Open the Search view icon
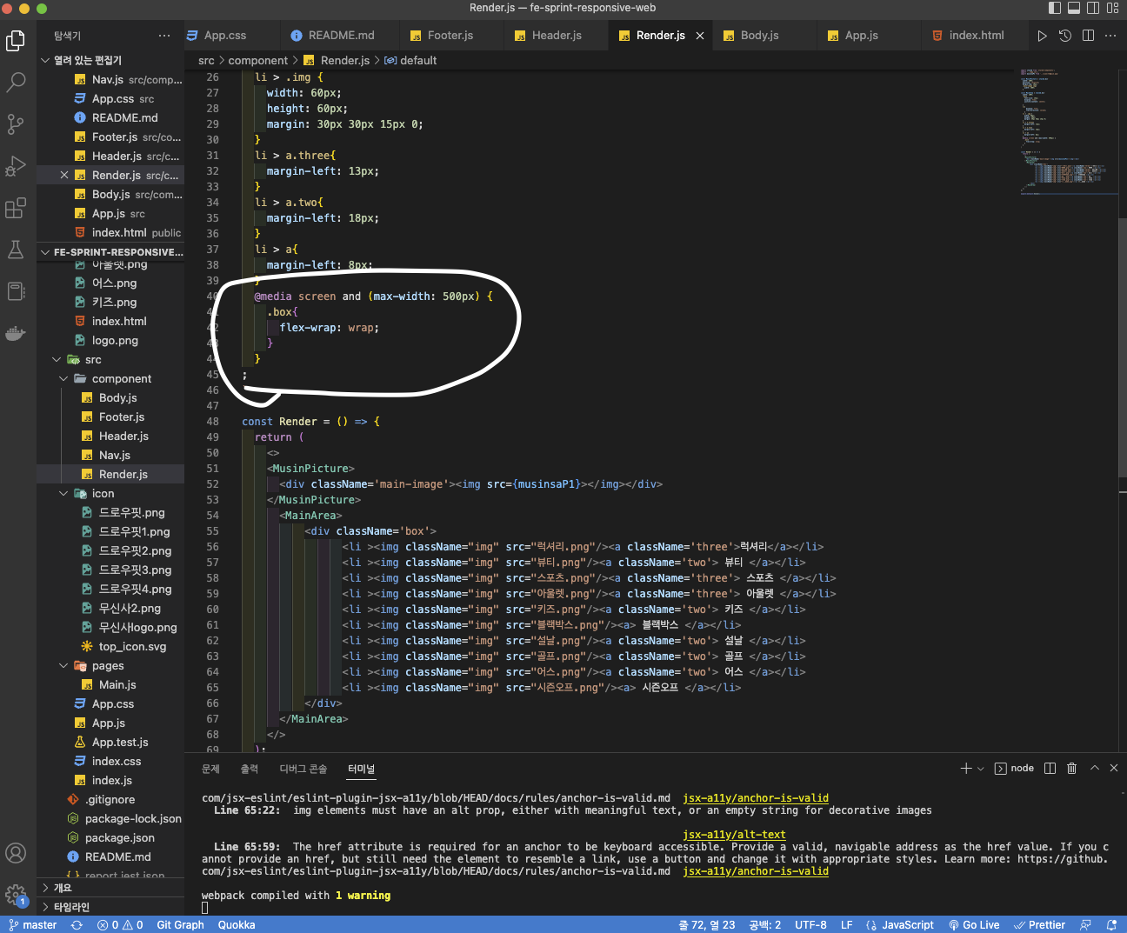 pos(16,82)
